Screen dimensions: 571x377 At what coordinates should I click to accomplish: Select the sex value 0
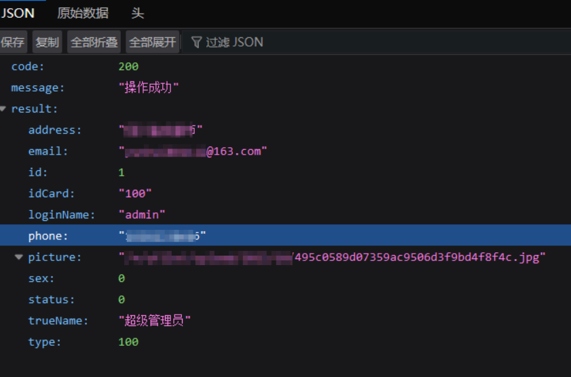pyautogui.click(x=122, y=278)
